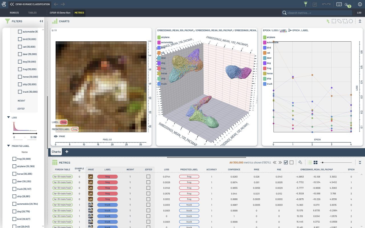Click the pin icon in top toolbar
Screen dimensions: 365x228
point(306,4)
